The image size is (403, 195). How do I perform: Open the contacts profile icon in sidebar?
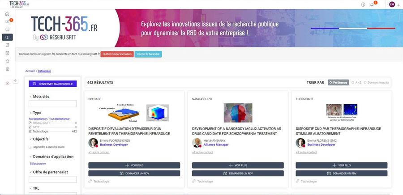[x=7, y=30]
